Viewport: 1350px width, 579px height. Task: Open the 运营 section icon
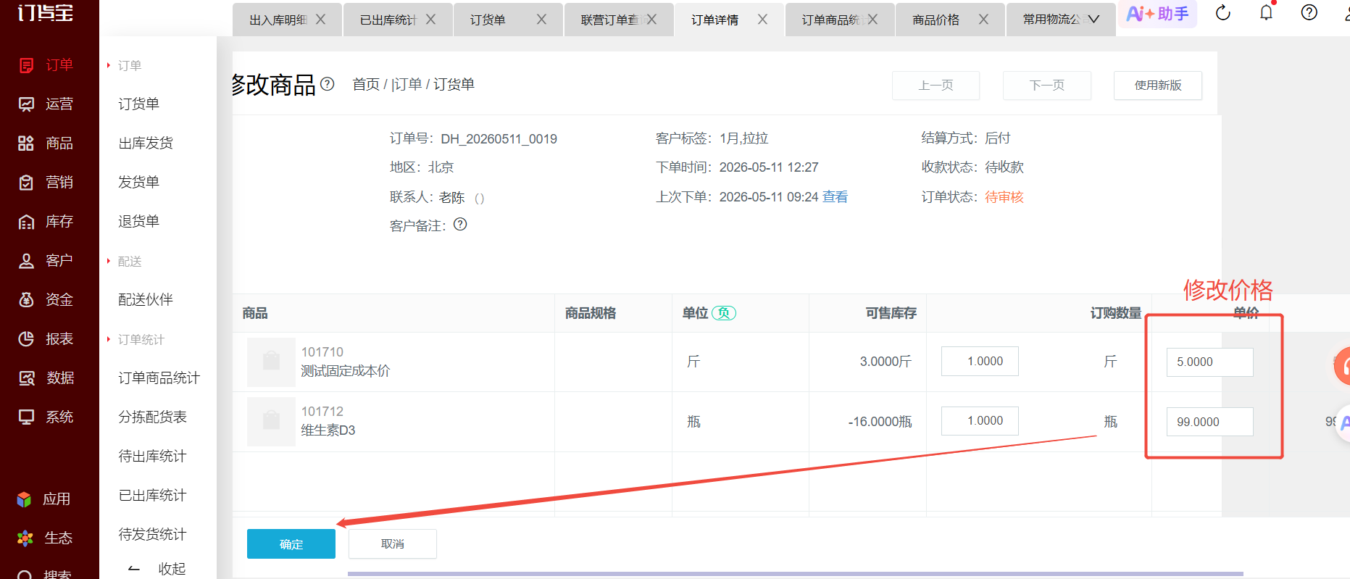click(x=26, y=104)
